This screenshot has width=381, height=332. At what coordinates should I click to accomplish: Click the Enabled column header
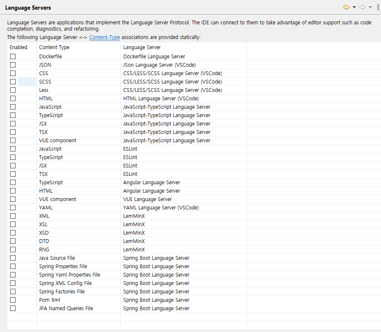pyautogui.click(x=21, y=47)
